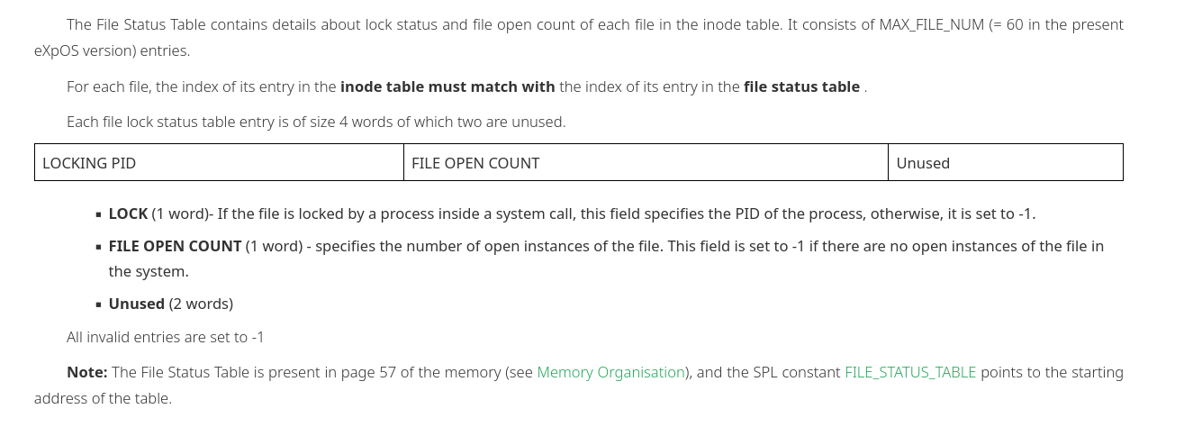
Task: Click bold FILE OPEN COUNT label in bullet list
Action: pos(175,246)
